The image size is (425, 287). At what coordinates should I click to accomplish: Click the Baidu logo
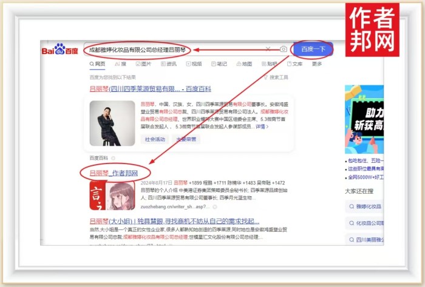pyautogui.click(x=59, y=50)
